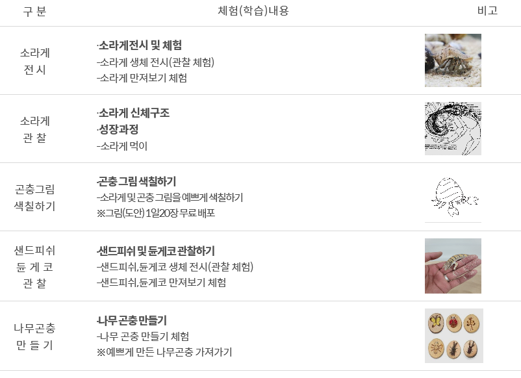Click the 곤충 그림 색칠하기 bold heading

[136, 181]
